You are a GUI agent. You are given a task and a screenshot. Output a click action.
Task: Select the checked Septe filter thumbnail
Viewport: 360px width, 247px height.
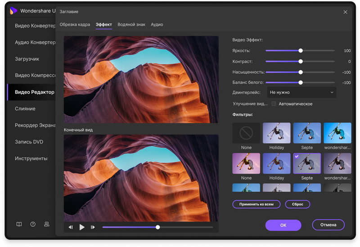[x=307, y=163]
